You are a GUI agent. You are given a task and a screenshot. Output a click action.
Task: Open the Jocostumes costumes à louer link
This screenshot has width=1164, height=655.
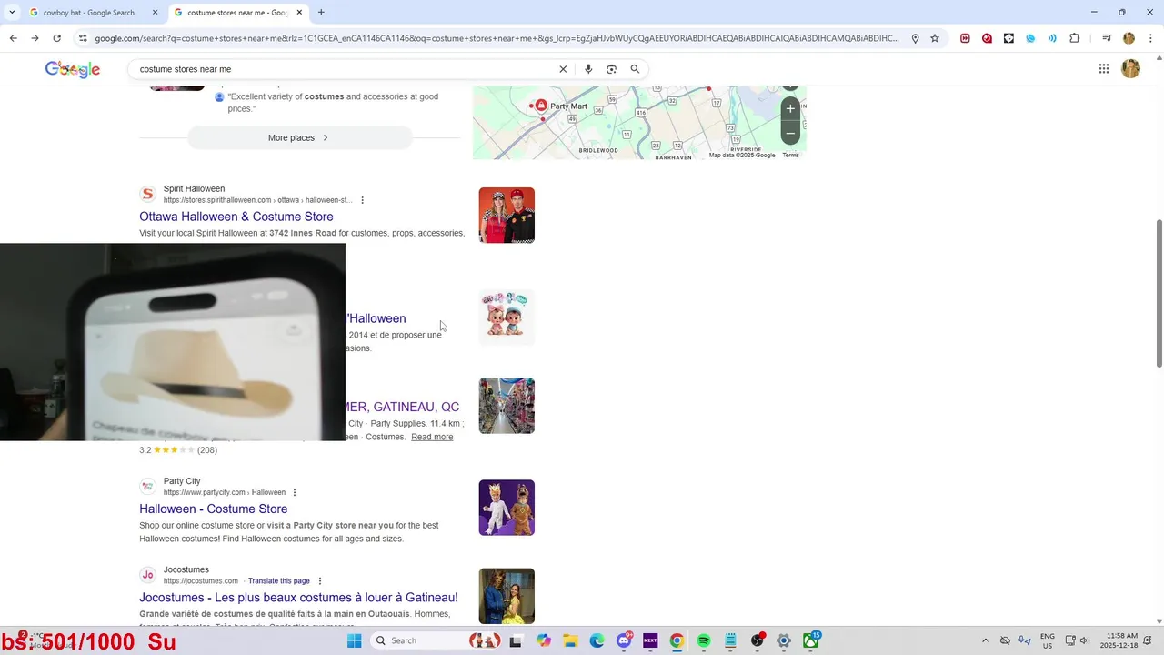point(298,598)
